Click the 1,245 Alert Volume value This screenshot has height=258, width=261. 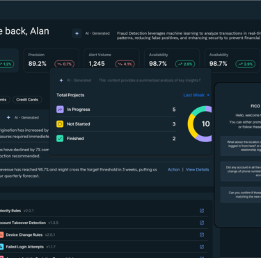pos(97,64)
